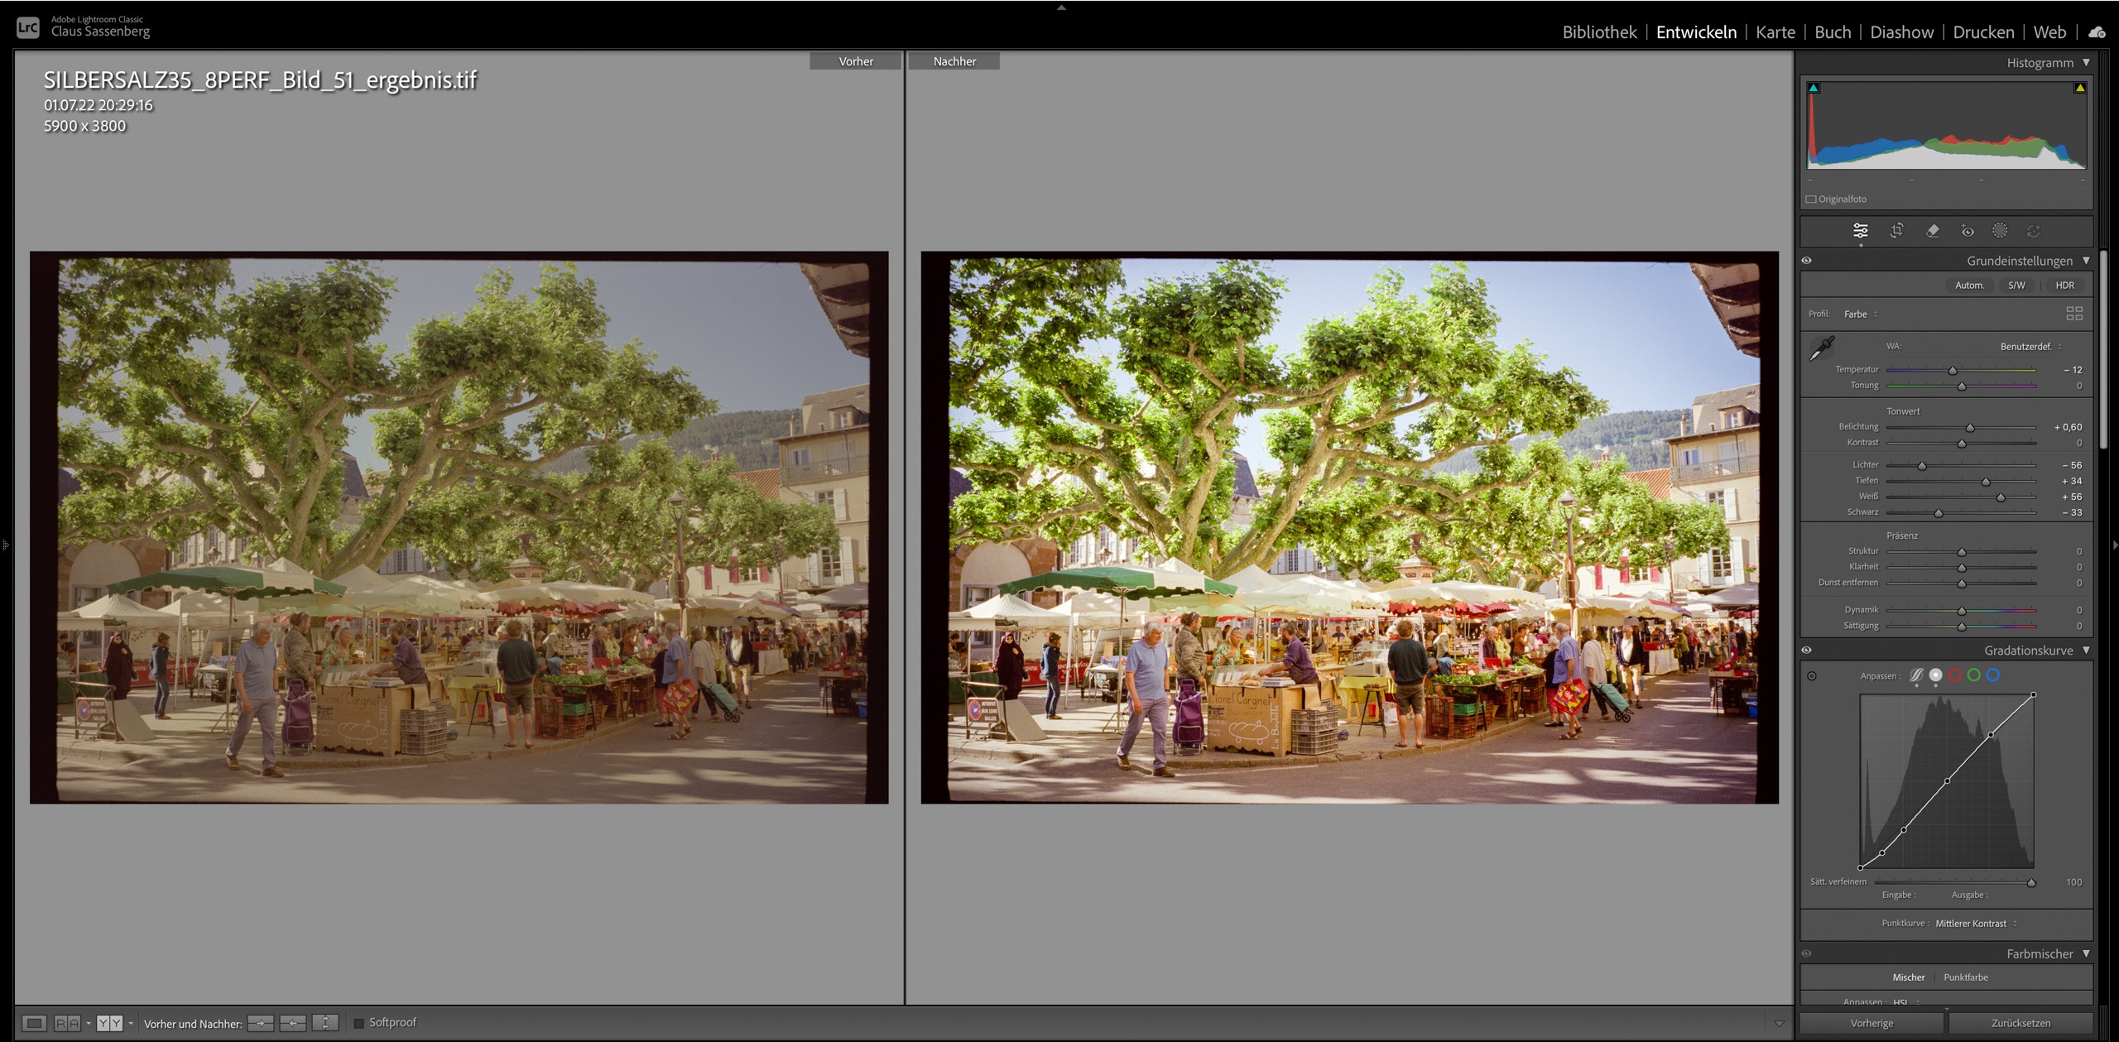Image resolution: width=2119 pixels, height=1042 pixels.
Task: Open the Punktkurve Mittlerer Kontrast dropdown
Action: [x=1976, y=924]
